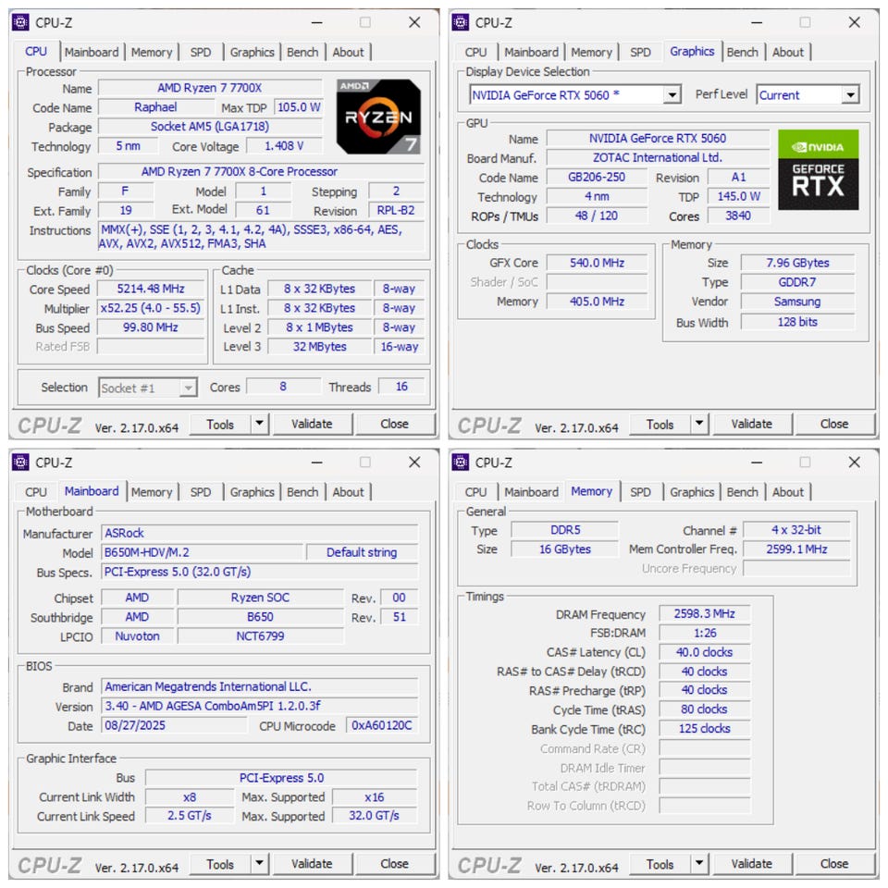Viewport: 888px width, 888px height.
Task: Open Tools dropdown arrow in the Mainboard window
Action: tap(259, 864)
